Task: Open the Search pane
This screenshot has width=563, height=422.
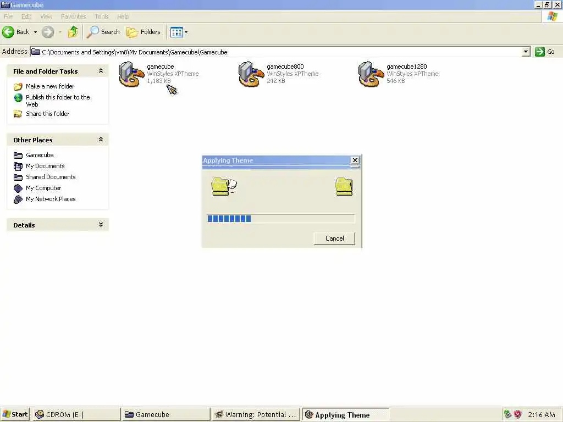Action: pyautogui.click(x=103, y=32)
